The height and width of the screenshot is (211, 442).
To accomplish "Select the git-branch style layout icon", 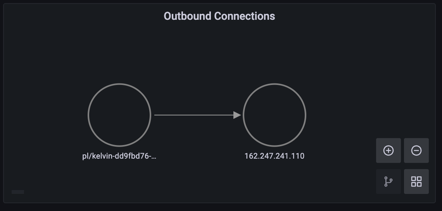I will click(x=388, y=182).
